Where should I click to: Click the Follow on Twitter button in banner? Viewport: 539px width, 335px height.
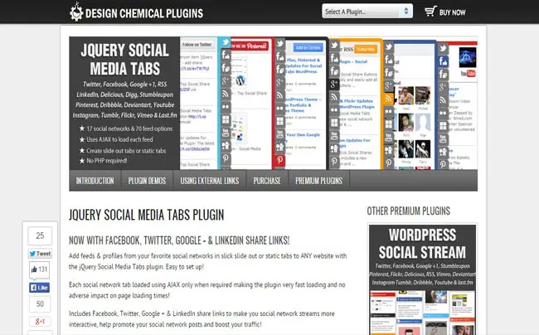pos(197,45)
